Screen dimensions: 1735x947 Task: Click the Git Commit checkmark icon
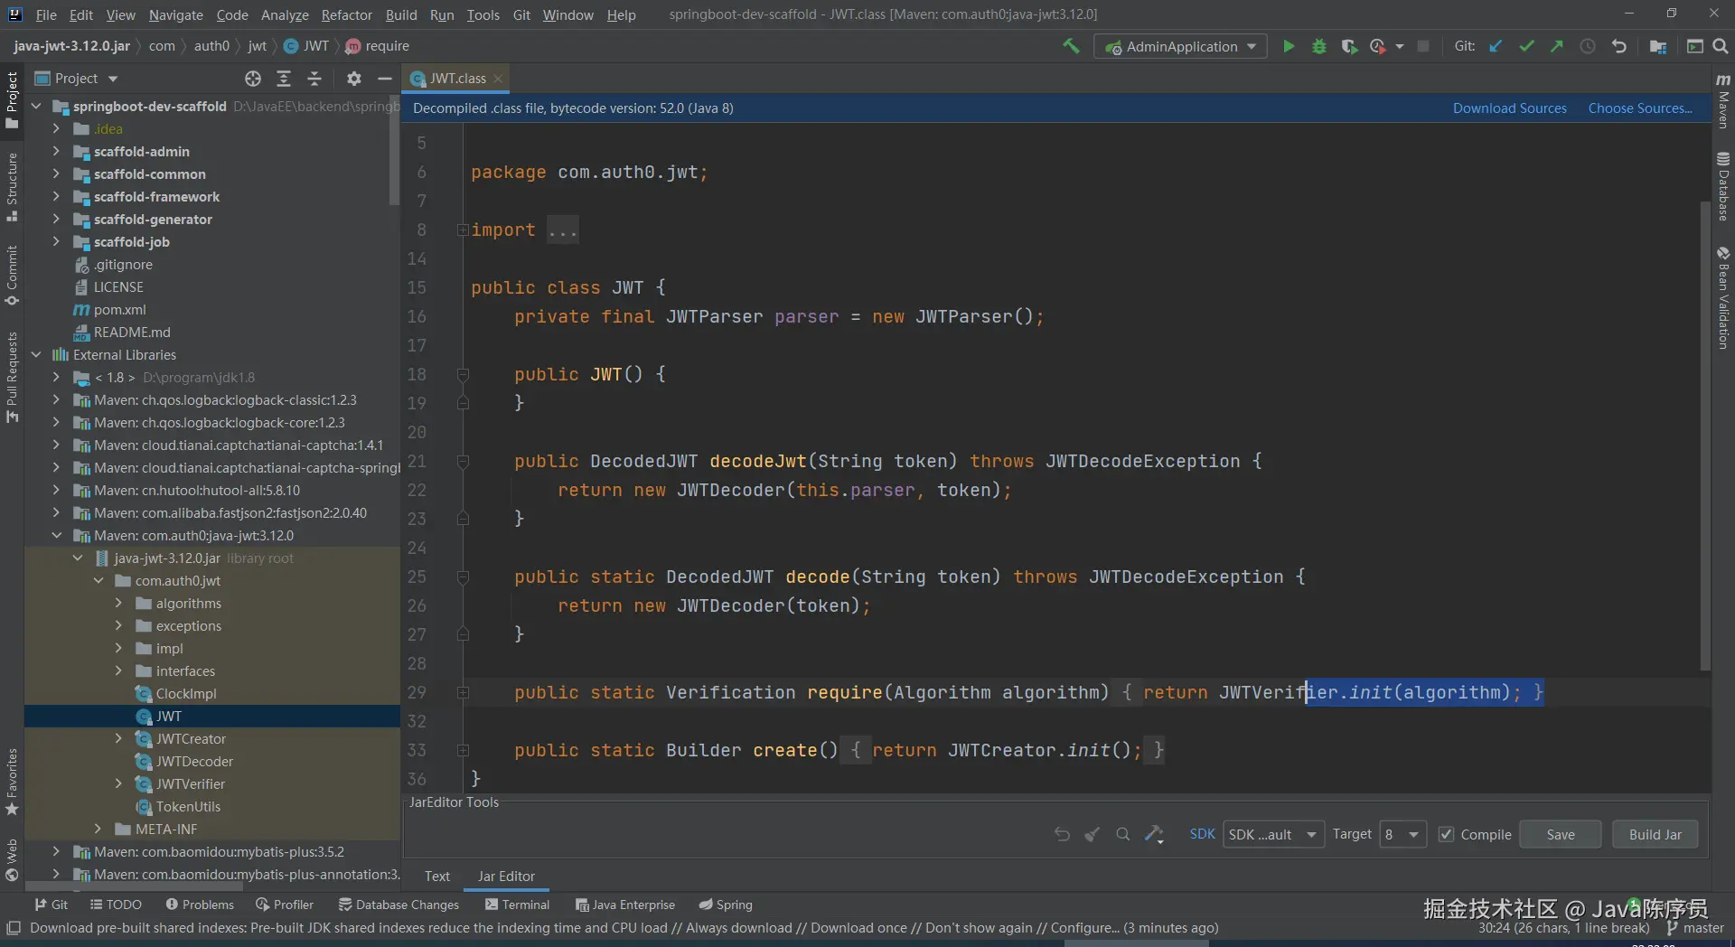tap(1526, 46)
